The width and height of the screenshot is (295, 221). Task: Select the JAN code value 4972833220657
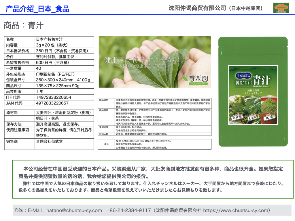(52, 103)
